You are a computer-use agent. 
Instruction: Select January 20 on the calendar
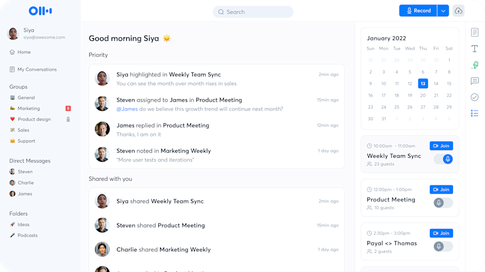tap(423, 96)
